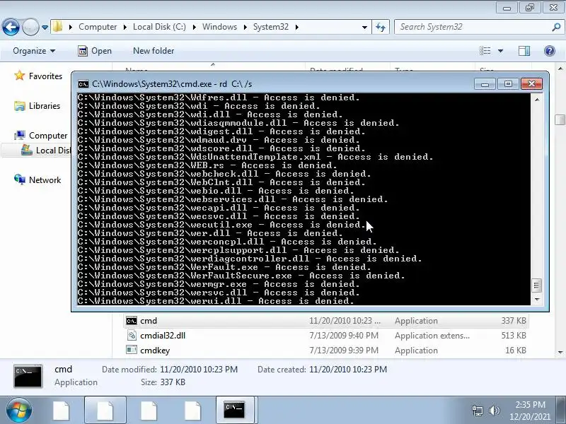566x424 pixels.
Task: Refresh the System32 folder view
Action: (x=381, y=27)
